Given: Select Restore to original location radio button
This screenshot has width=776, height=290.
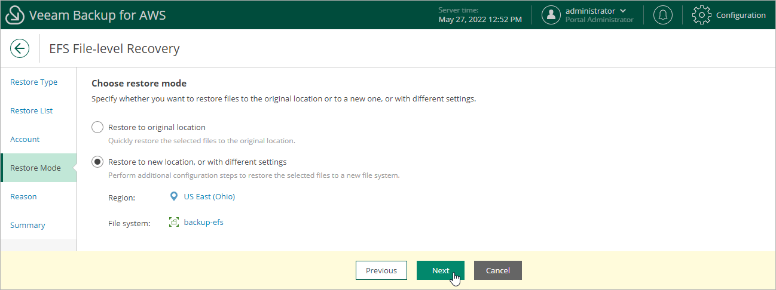Looking at the screenshot, I should pyautogui.click(x=97, y=127).
